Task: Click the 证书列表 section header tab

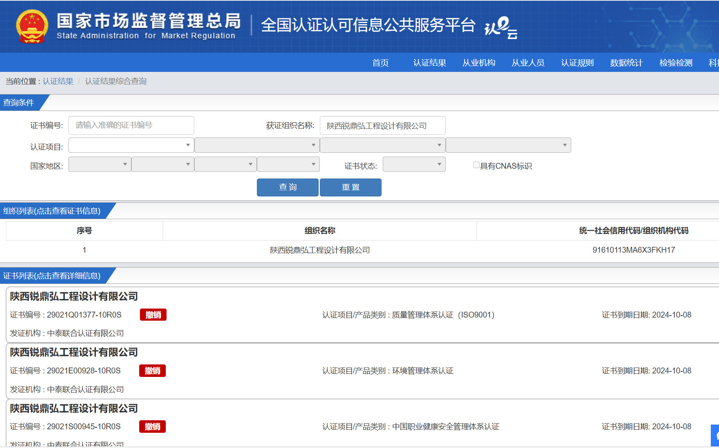Action: (52, 276)
